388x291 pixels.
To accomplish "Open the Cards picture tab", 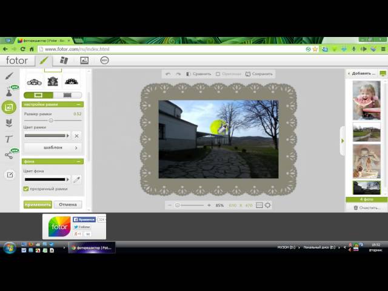I will [x=84, y=61].
